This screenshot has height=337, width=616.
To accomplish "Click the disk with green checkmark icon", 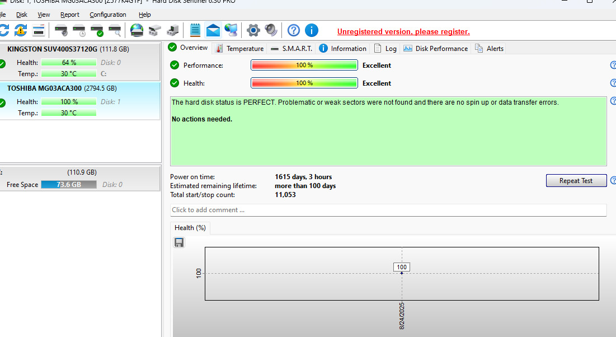I will point(97,30).
